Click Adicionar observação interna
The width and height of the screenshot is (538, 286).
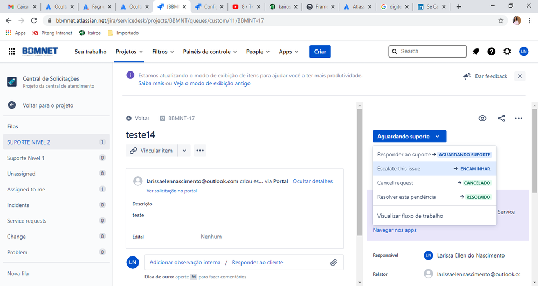[185, 262]
